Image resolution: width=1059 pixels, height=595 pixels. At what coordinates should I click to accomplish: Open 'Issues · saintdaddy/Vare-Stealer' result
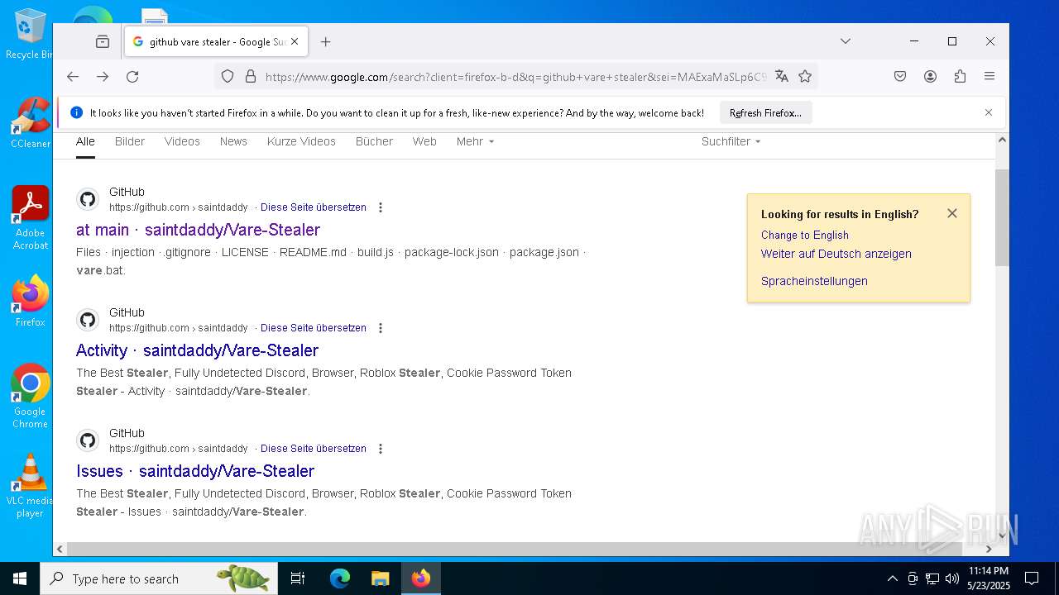click(195, 471)
